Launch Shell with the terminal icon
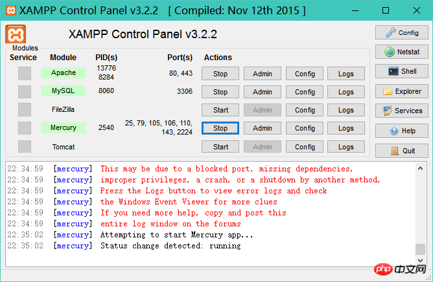 [x=401, y=71]
